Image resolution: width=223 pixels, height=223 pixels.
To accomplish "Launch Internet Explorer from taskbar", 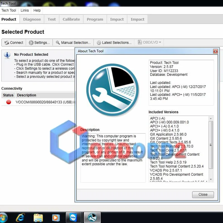I will [20, 218].
